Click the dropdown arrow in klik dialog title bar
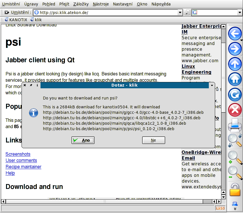The image size is (243, 213). coord(212,85)
